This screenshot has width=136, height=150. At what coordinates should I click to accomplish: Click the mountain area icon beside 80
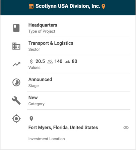[x=68, y=62]
